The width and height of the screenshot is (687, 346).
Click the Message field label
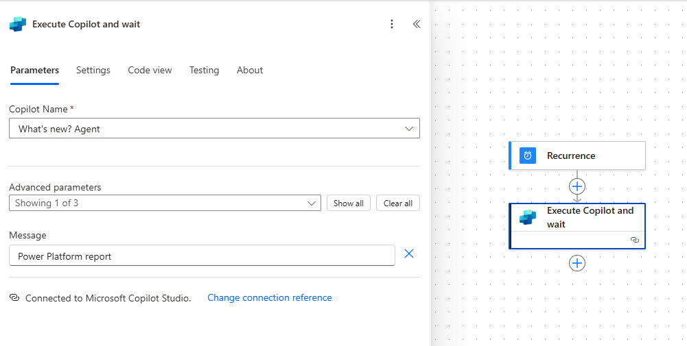click(27, 235)
